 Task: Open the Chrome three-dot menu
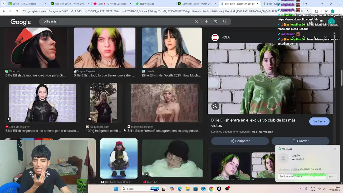point(339,11)
